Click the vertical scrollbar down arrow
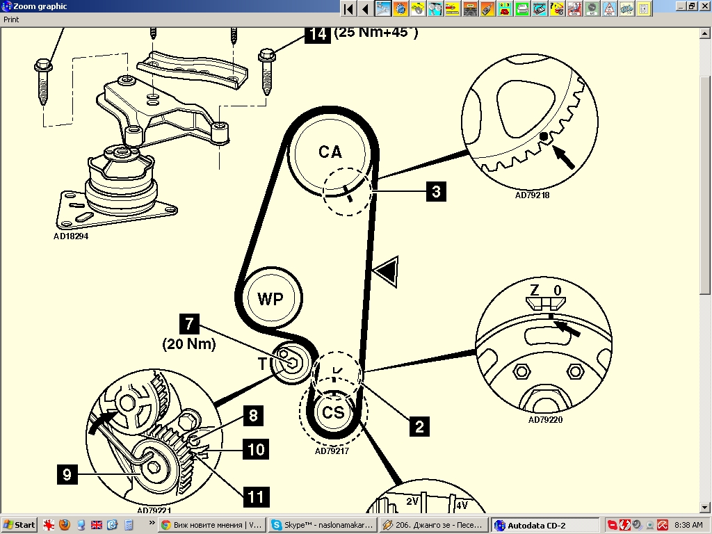 706,507
